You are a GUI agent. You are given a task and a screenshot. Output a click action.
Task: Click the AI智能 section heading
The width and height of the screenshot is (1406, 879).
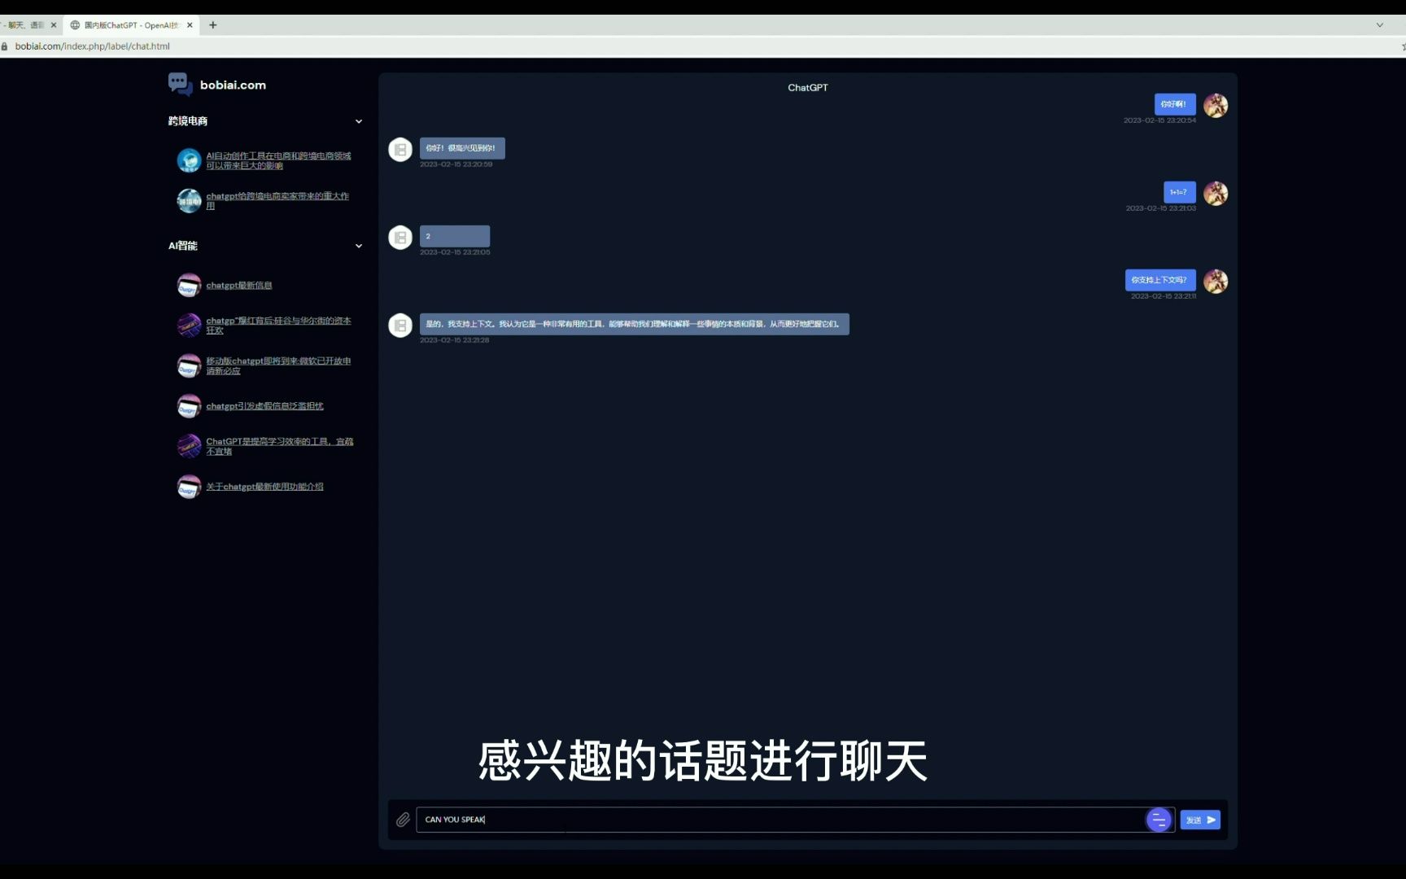pos(183,246)
